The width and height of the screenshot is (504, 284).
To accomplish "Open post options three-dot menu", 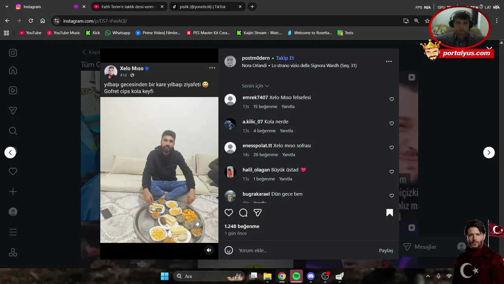I will tap(389, 62).
